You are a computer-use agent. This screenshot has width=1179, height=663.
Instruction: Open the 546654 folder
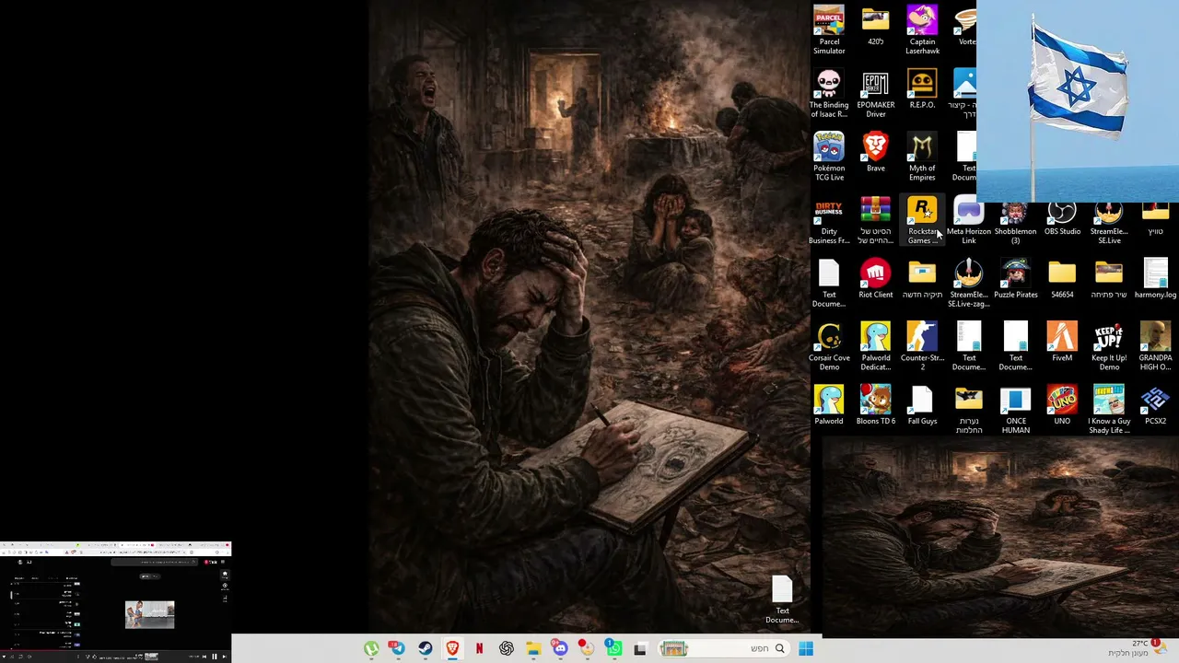pos(1062,279)
